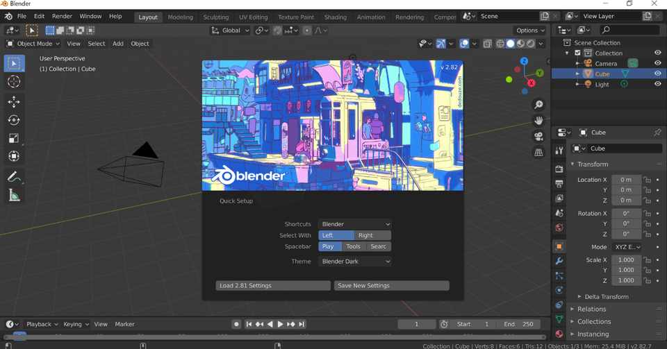Select the Scale tool

(14, 138)
